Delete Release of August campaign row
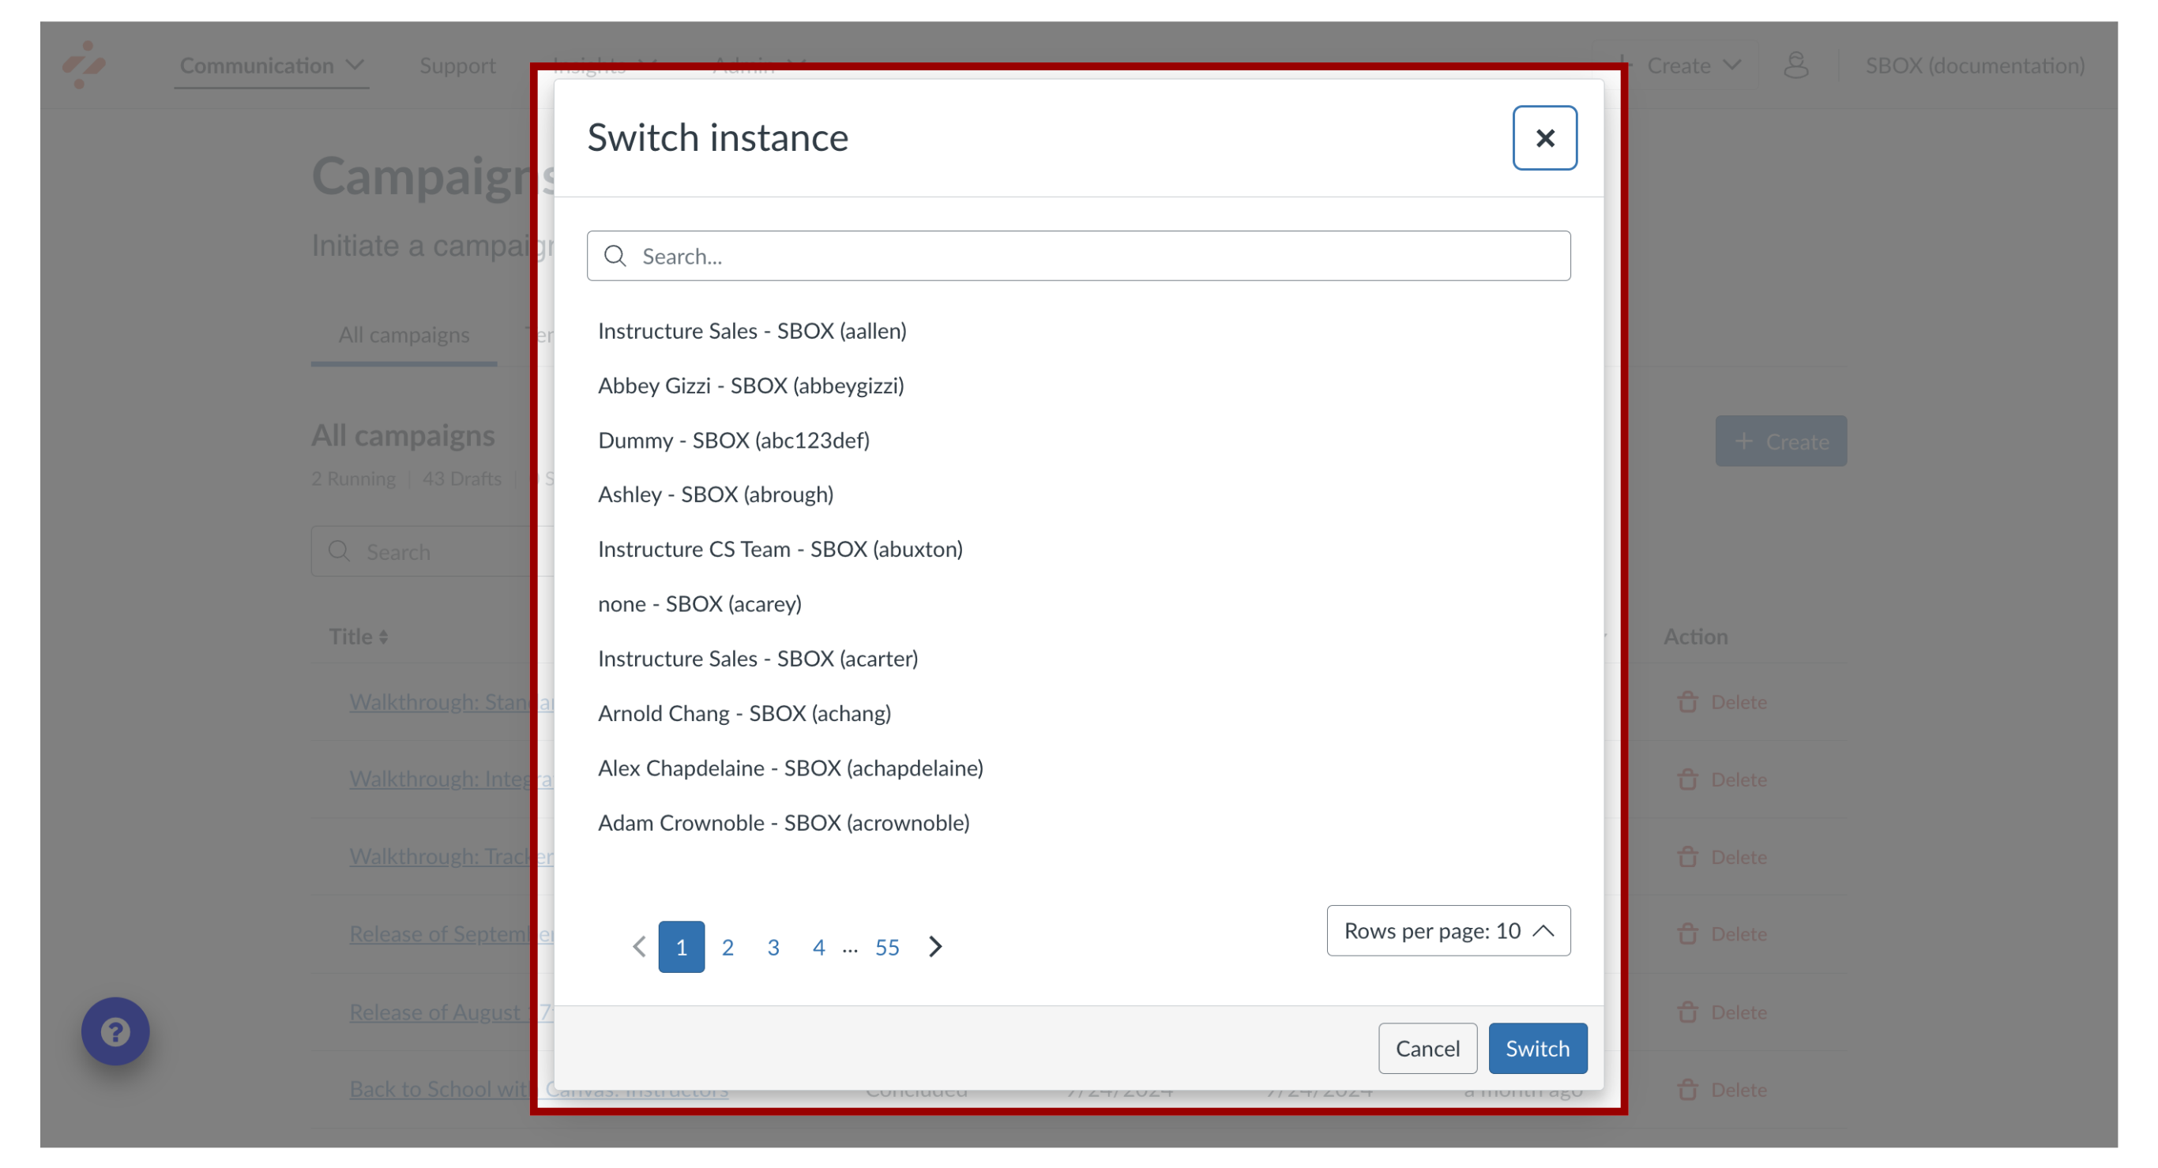Screen dimensions: 2158x1168 1723,1012
